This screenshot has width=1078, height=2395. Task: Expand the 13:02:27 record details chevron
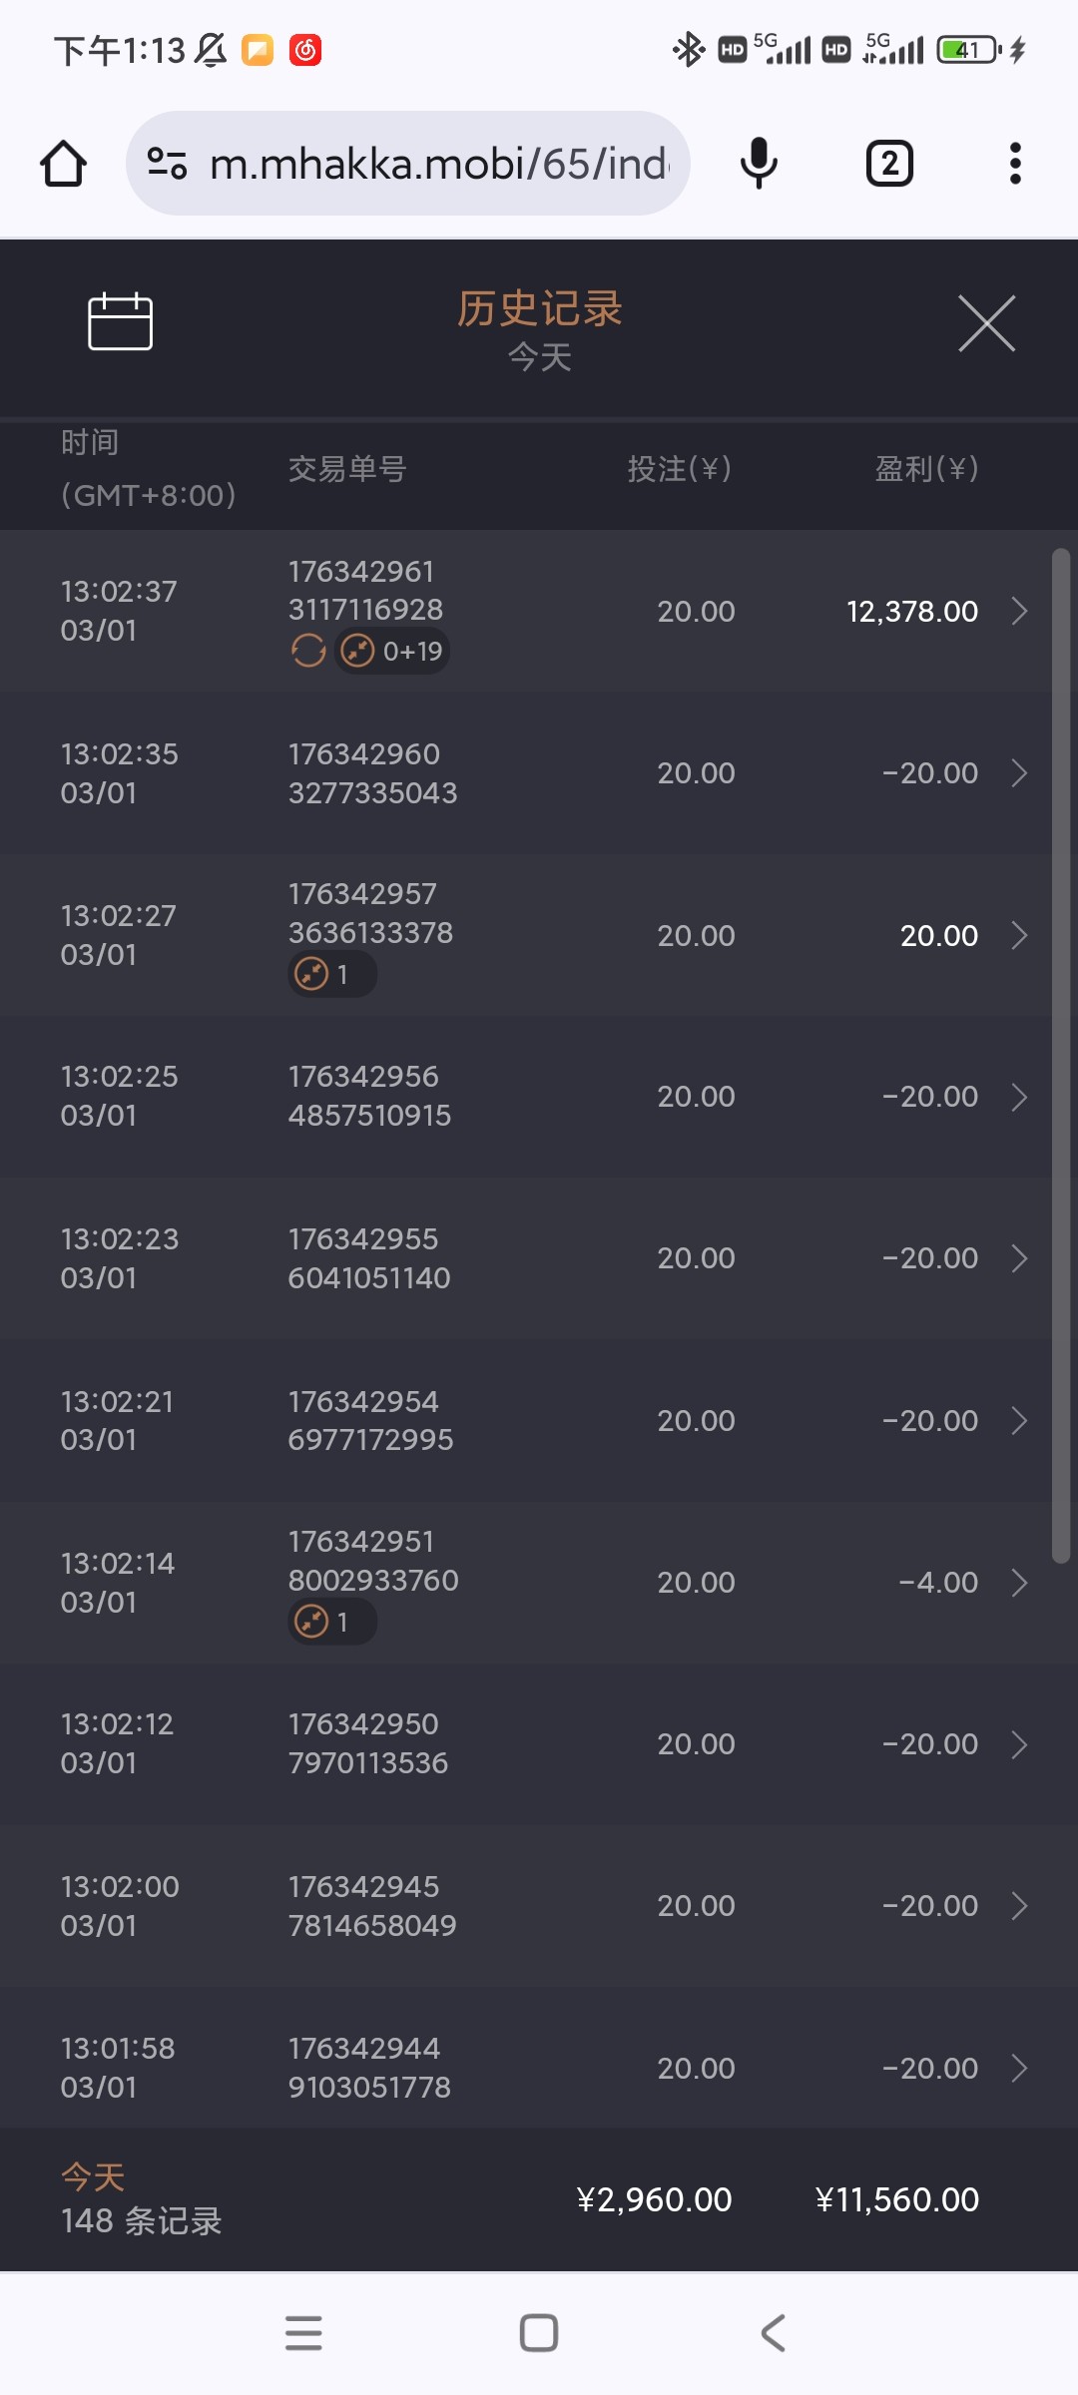click(x=1019, y=935)
